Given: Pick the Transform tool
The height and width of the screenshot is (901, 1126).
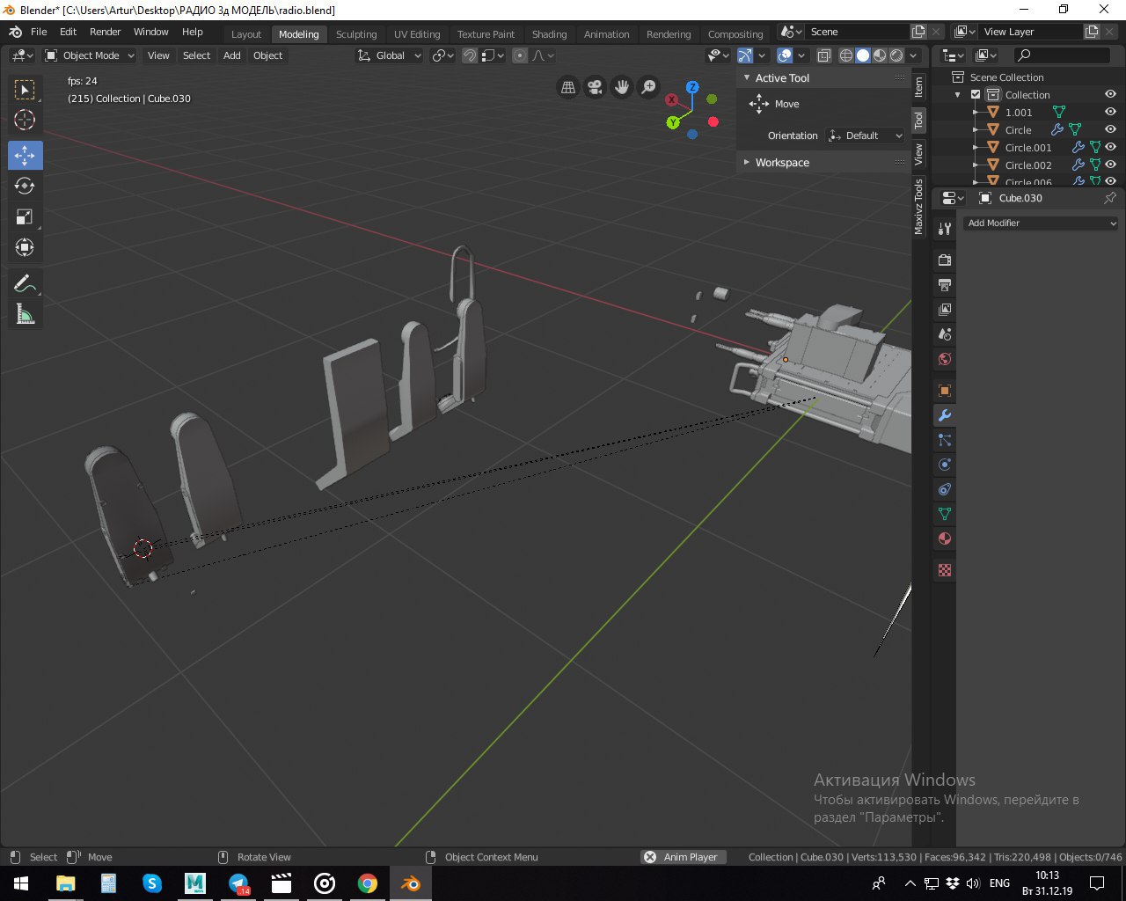Looking at the screenshot, I should pos(25,247).
